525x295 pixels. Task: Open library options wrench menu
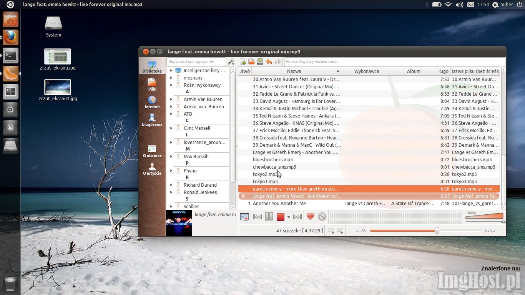point(231,61)
